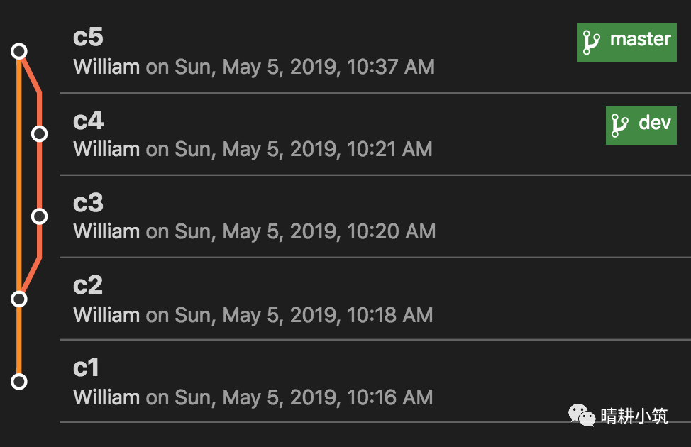Select the c3 commit graph node
The width and height of the screenshot is (691, 447).
(x=40, y=216)
